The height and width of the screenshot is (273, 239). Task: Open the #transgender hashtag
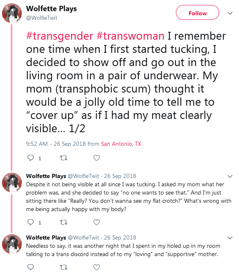tap(59, 36)
